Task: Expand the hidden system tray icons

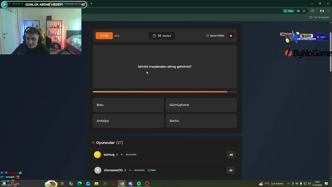Action: coord(288,184)
